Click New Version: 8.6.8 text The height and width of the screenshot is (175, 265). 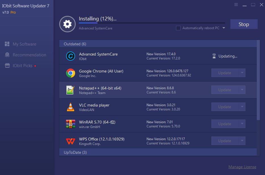pyautogui.click(x=160, y=88)
